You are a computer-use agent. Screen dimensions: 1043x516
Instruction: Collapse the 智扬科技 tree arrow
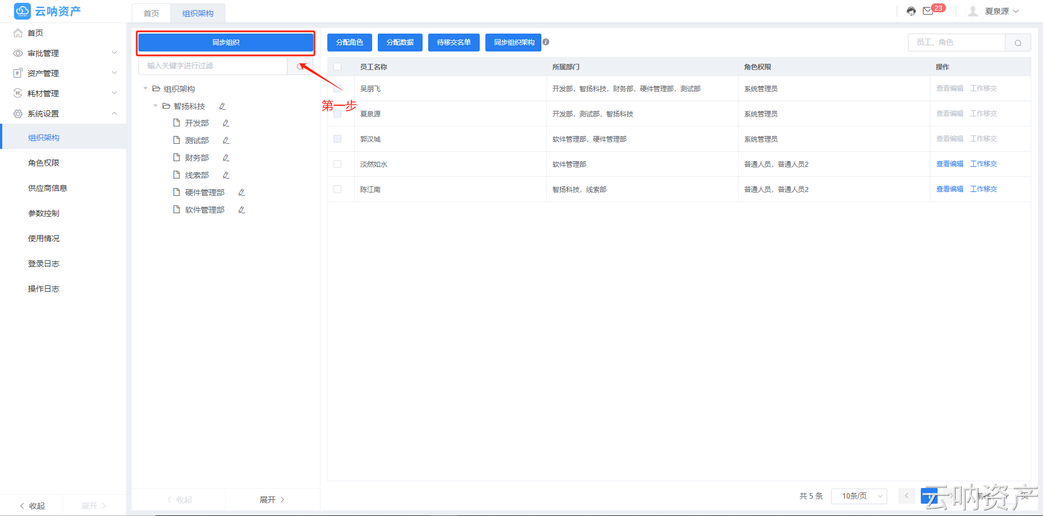156,106
